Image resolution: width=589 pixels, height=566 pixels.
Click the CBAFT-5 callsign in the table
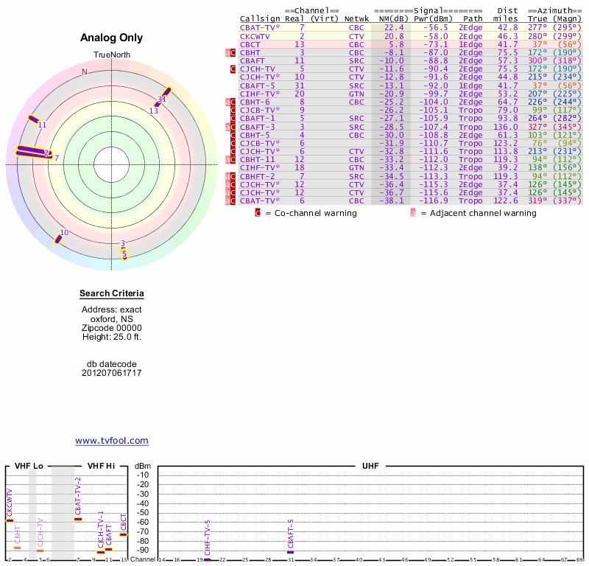pos(258,85)
